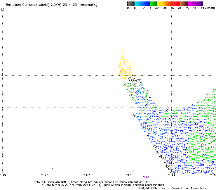Screen dimensions: 216x190
Task: Select the red 30-35 knots legend segment
Action: (x=176, y=4)
